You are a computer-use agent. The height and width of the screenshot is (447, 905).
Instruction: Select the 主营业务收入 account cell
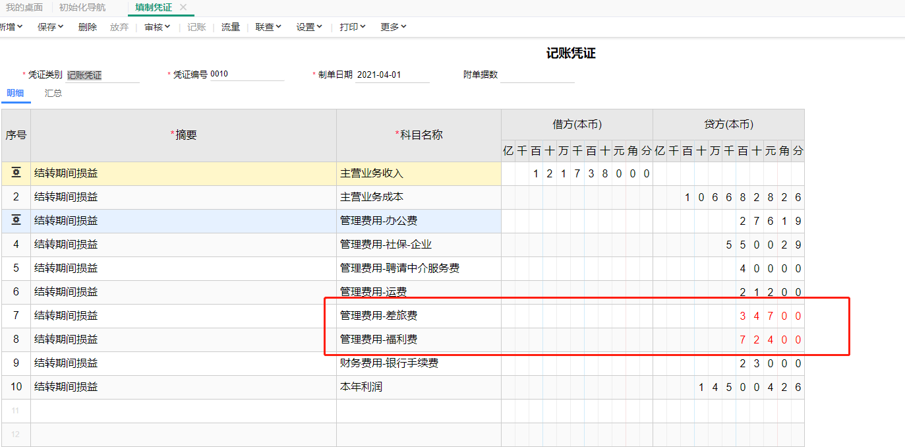[x=419, y=173]
